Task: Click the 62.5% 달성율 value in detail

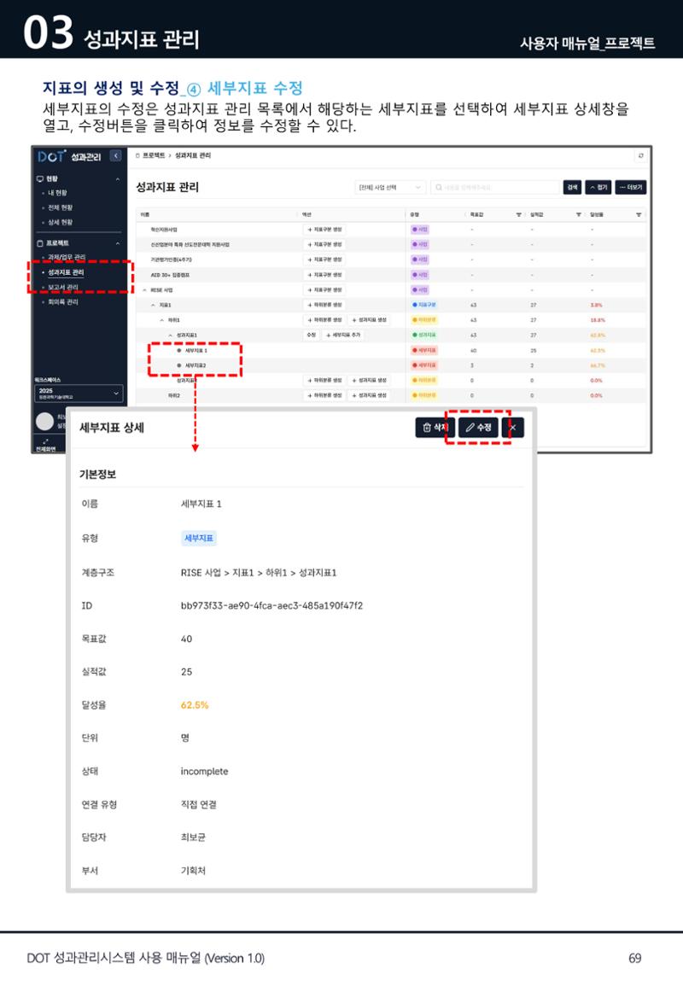Action: (195, 705)
